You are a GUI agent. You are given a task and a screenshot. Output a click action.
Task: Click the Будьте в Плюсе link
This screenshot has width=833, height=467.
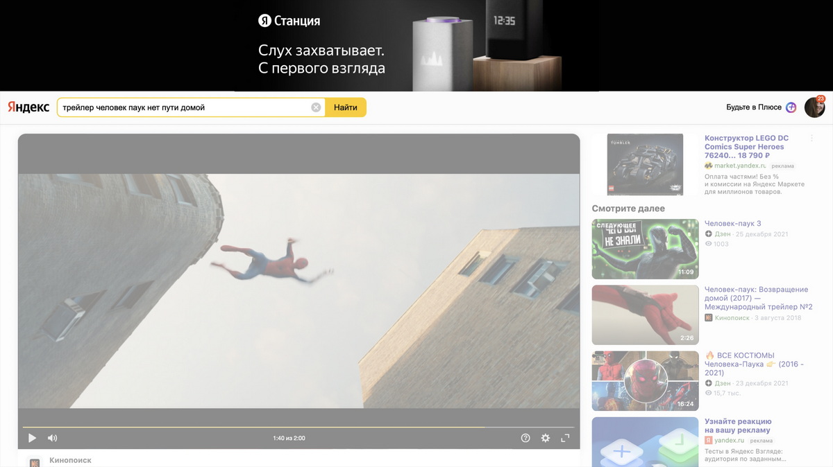click(x=754, y=107)
